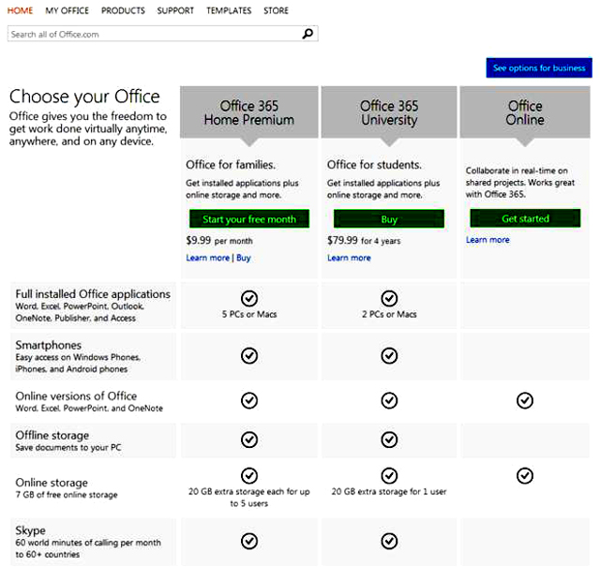Click University checkmark in Skype row

(389, 541)
